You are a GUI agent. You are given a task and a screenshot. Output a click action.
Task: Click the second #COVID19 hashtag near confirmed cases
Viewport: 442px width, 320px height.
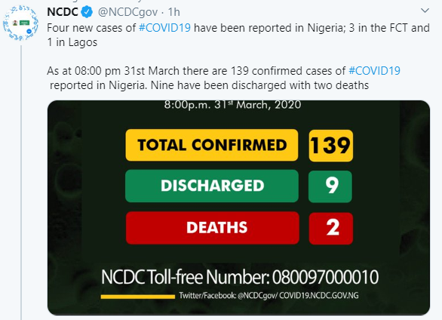374,71
